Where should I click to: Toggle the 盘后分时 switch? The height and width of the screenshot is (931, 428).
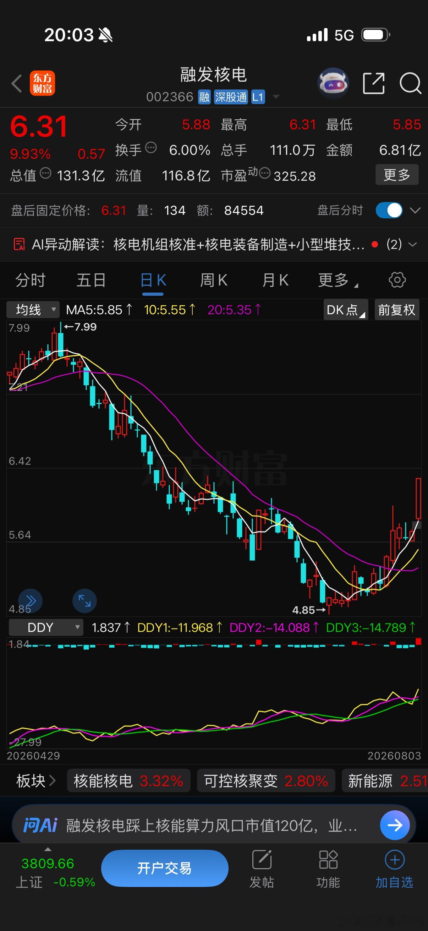click(x=389, y=210)
